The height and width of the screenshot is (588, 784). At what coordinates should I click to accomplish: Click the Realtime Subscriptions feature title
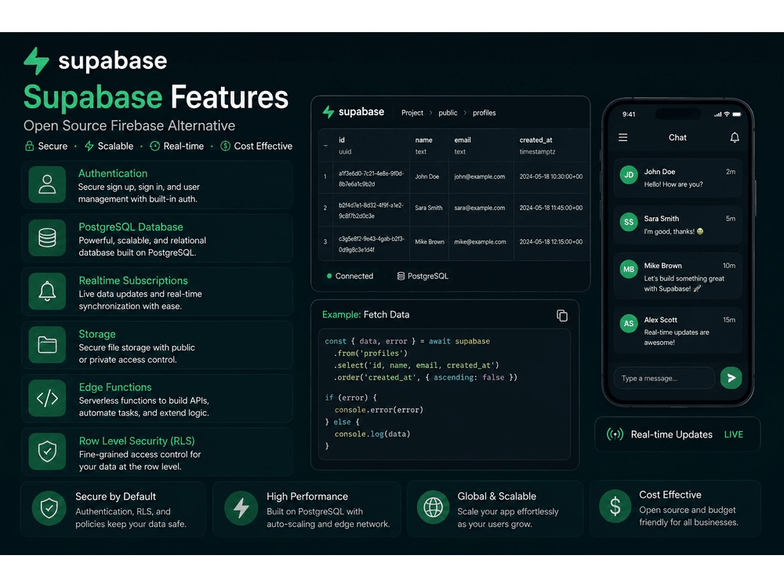coord(133,281)
